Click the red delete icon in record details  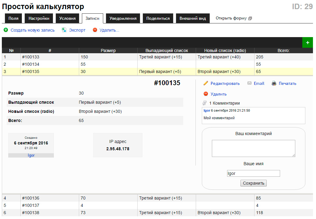[206, 94]
